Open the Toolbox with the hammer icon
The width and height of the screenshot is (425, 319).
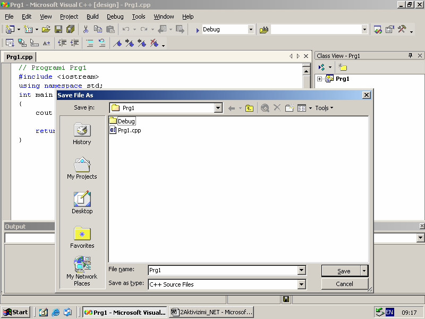[402, 29]
